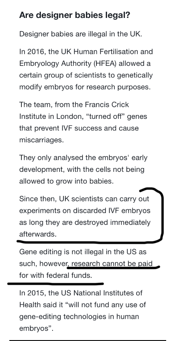Screen dimensions: 179x341
Task: Click the paragraph starting "They only analysed the embryos'"
Action: (x=83, y=169)
